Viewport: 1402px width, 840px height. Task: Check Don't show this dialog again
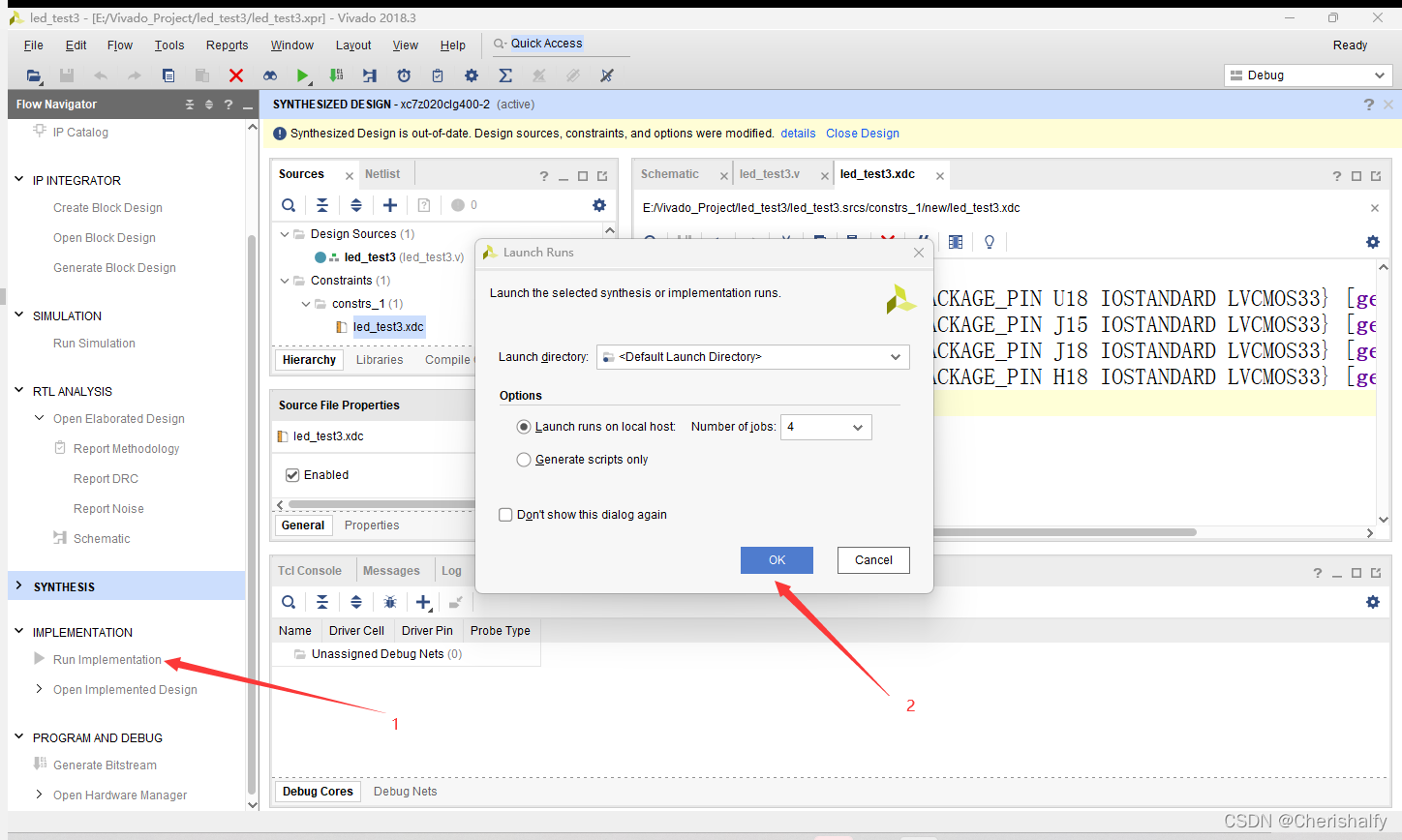[x=505, y=515]
